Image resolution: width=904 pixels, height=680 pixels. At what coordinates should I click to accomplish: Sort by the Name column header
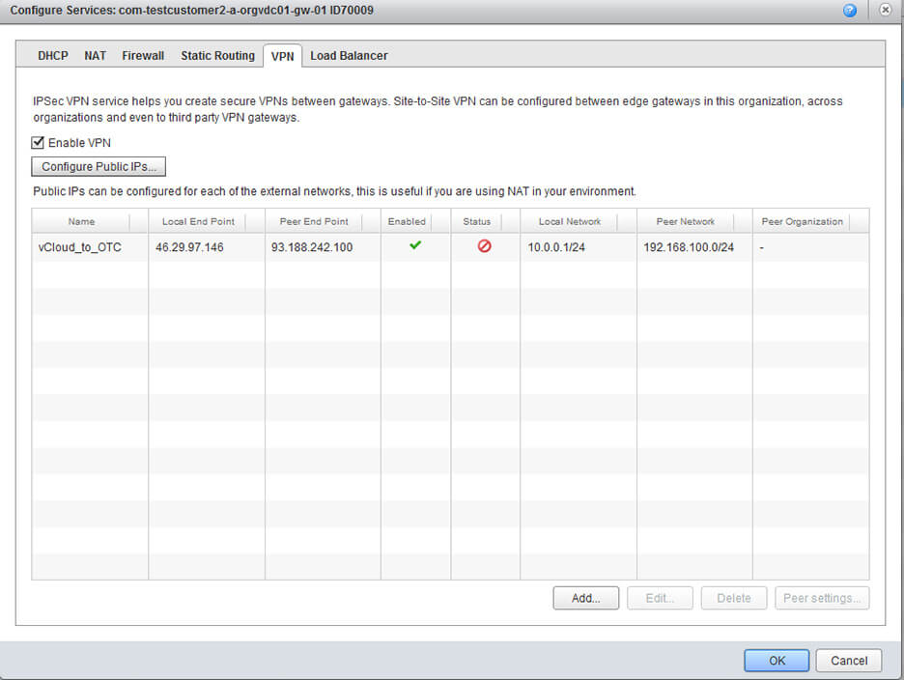81,221
